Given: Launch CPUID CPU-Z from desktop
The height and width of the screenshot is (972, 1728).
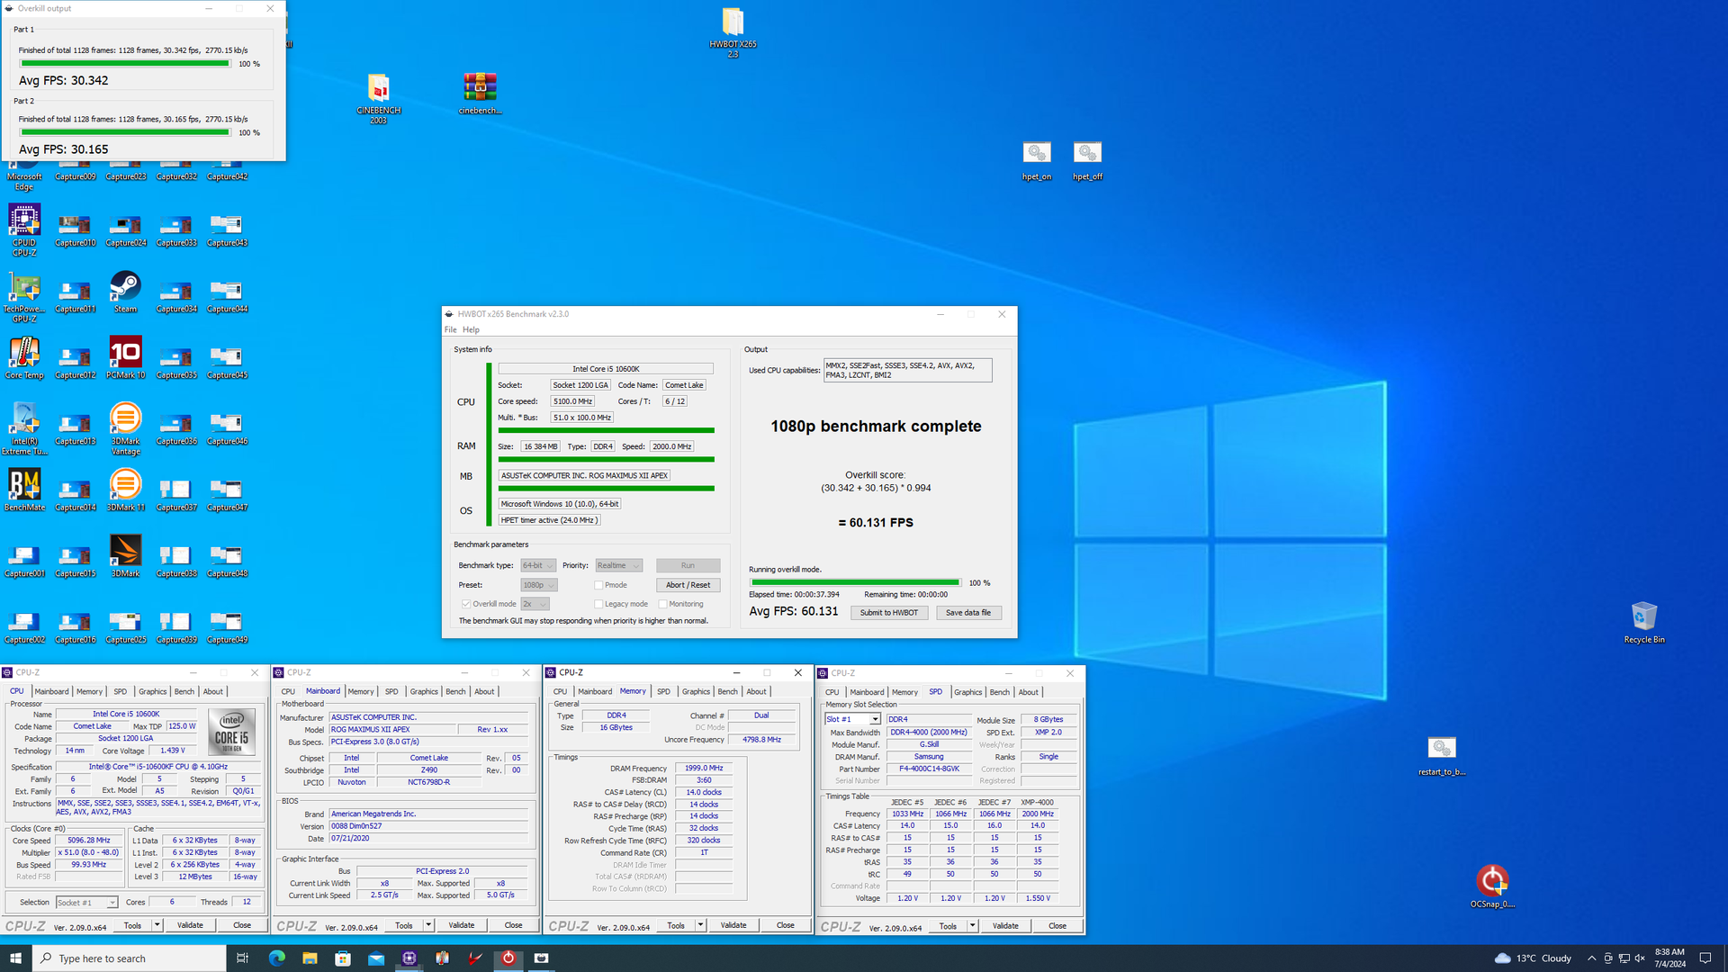Looking at the screenshot, I should point(24,229).
